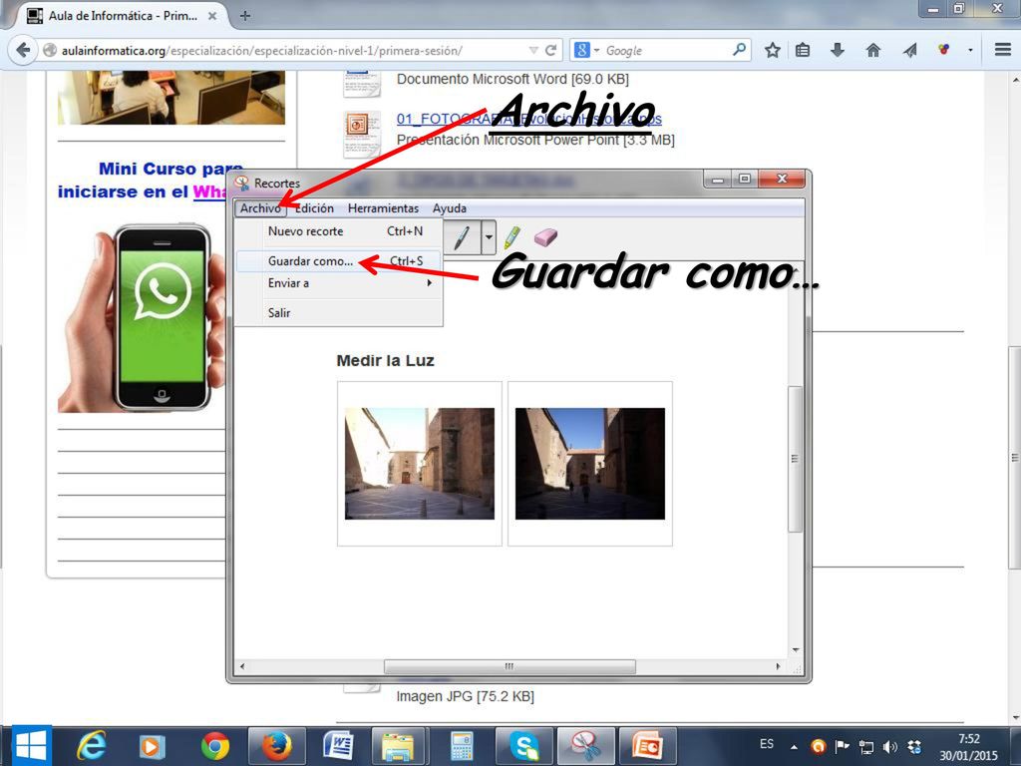The height and width of the screenshot is (766, 1021).
Task: Bookmark this page with the star icon
Action: click(773, 50)
